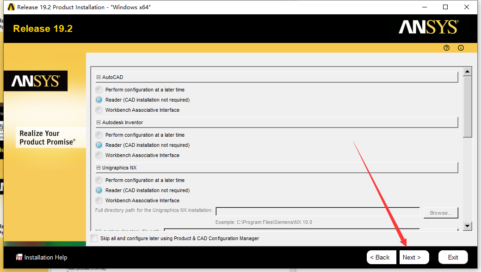The image size is (481, 272).
Task: Select AutoCAD Workbench Associative Interface option
Action: coord(99,110)
